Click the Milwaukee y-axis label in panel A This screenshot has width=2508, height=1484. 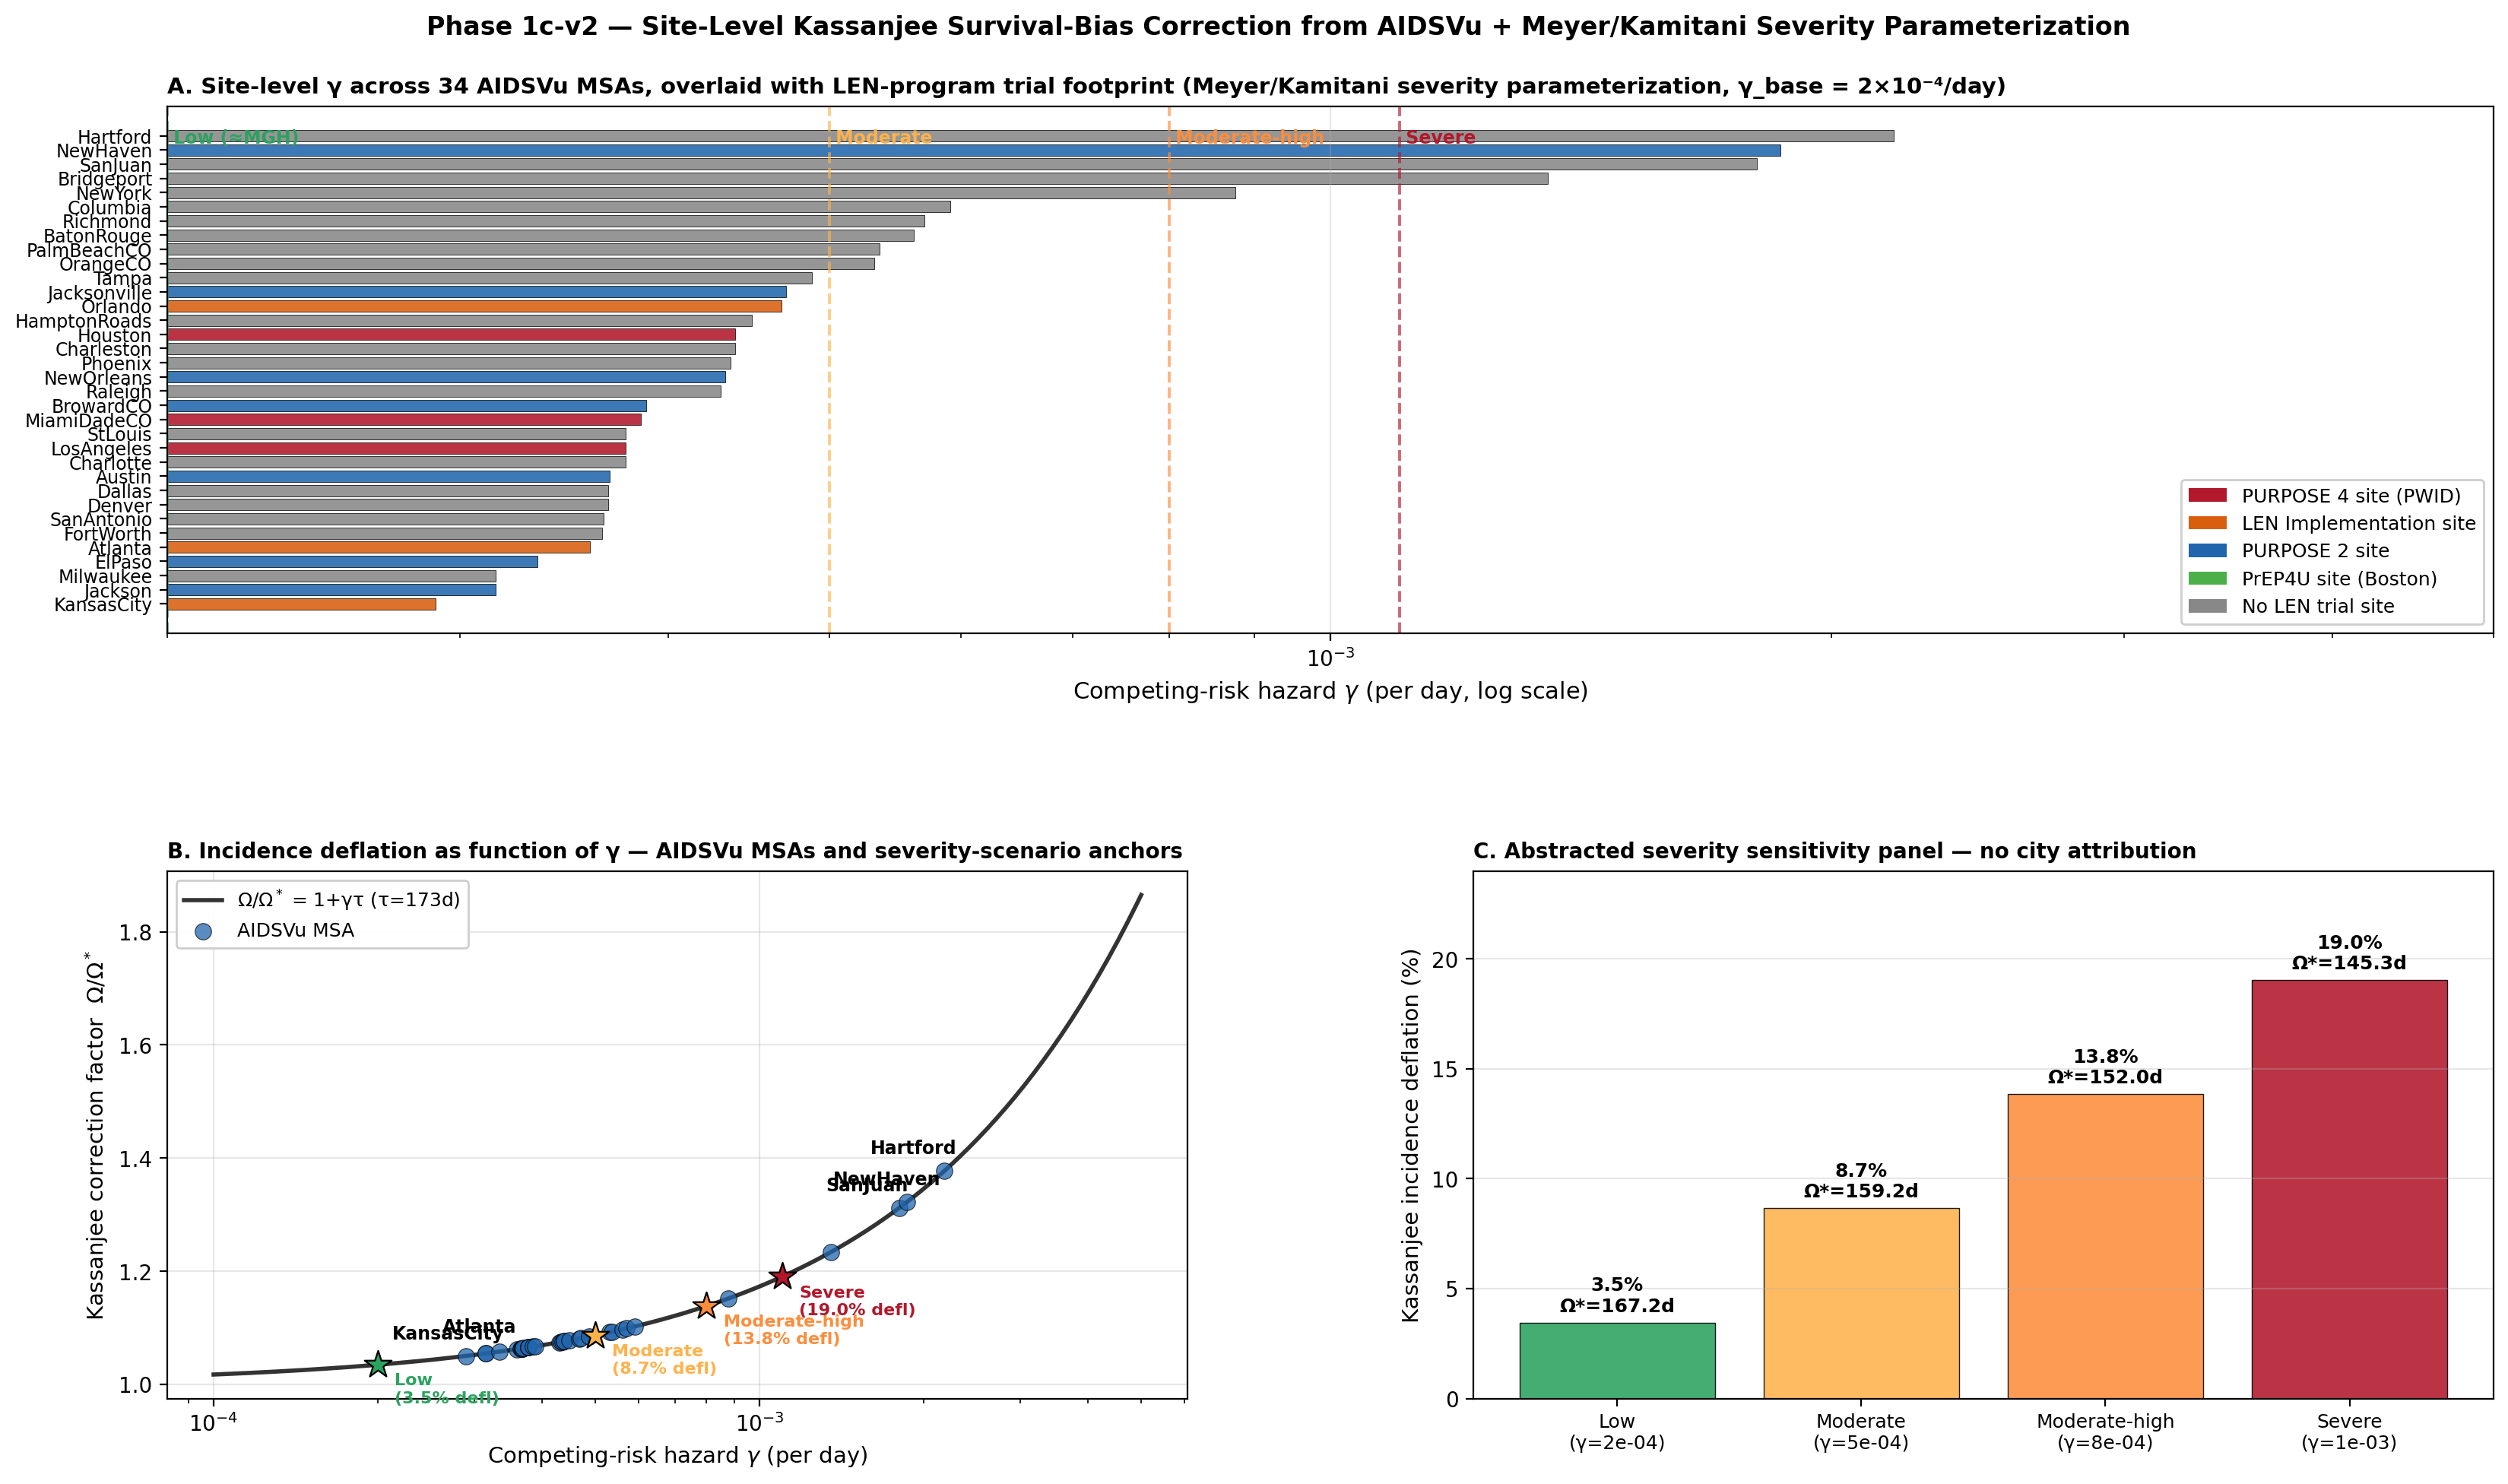coord(105,577)
